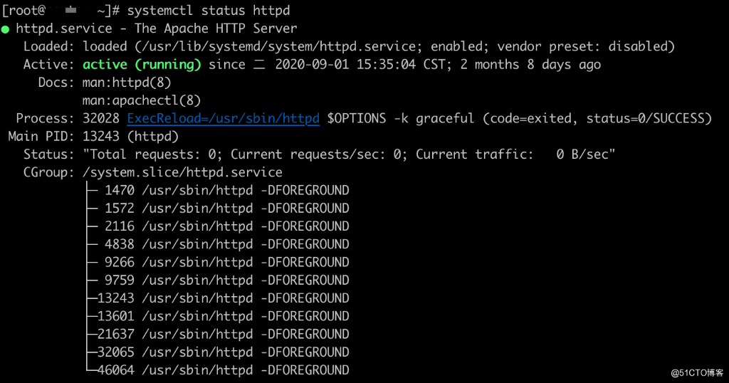Select process 1470 in the CGroup tree
The height and width of the screenshot is (383, 729).
227,191
